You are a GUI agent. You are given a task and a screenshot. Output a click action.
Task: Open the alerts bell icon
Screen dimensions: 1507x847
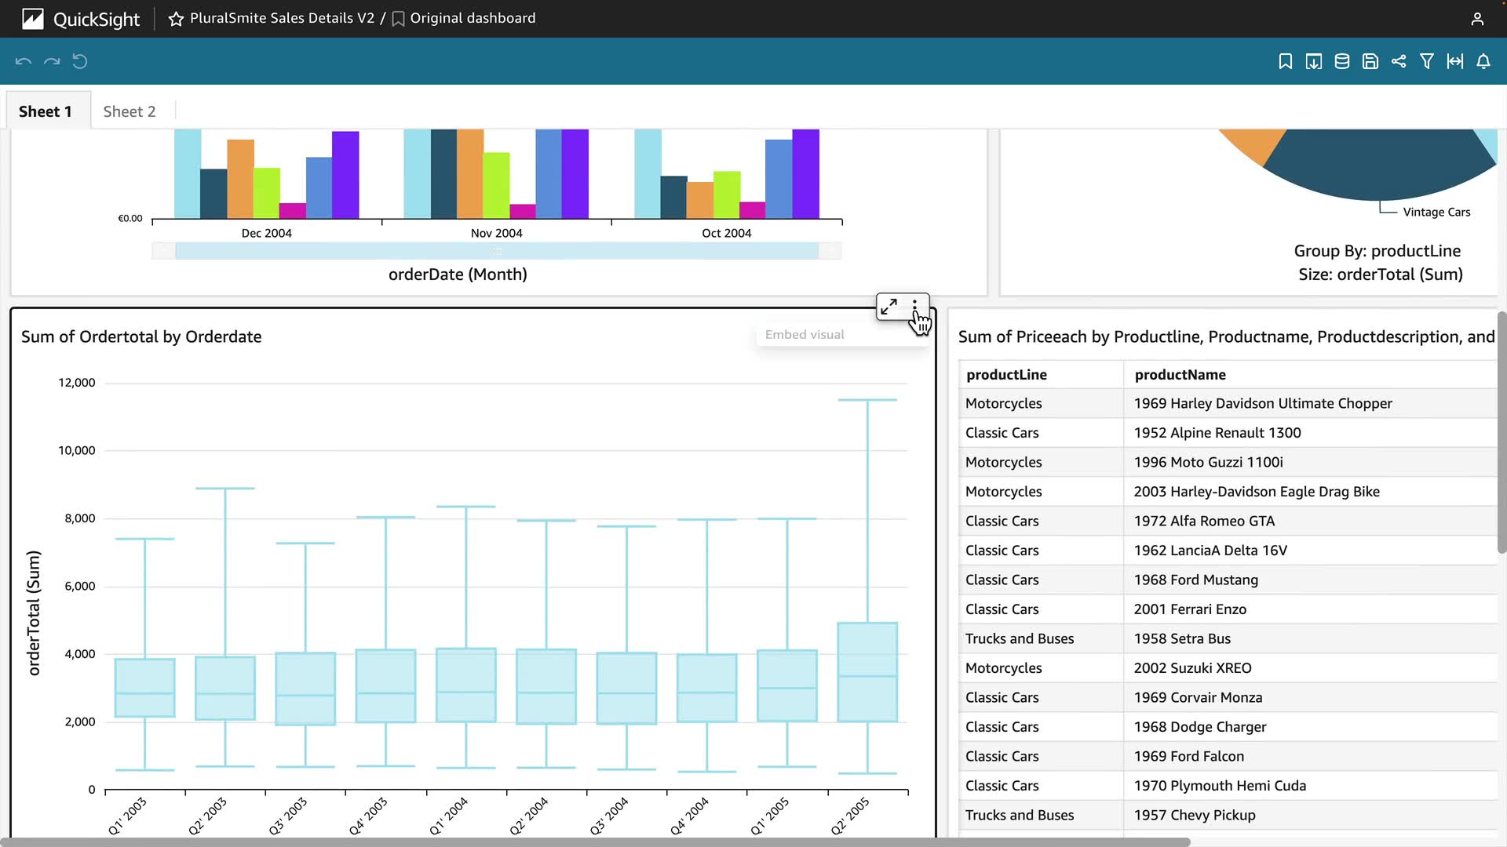1483,61
